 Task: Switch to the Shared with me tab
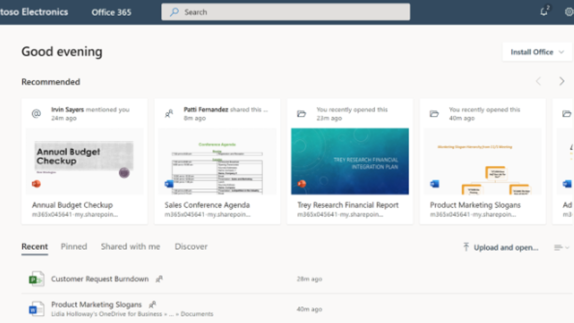coord(130,247)
